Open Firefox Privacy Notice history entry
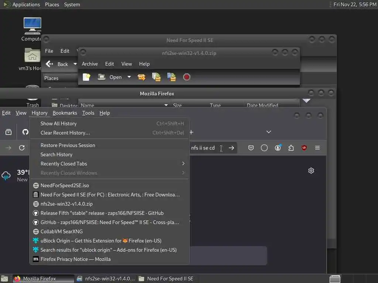The height and width of the screenshot is (283, 378). pos(109,259)
